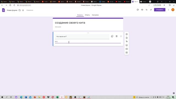Open question card more options
Image resolution: width=176 pixels, height=99 pixels.
click(x=121, y=36)
